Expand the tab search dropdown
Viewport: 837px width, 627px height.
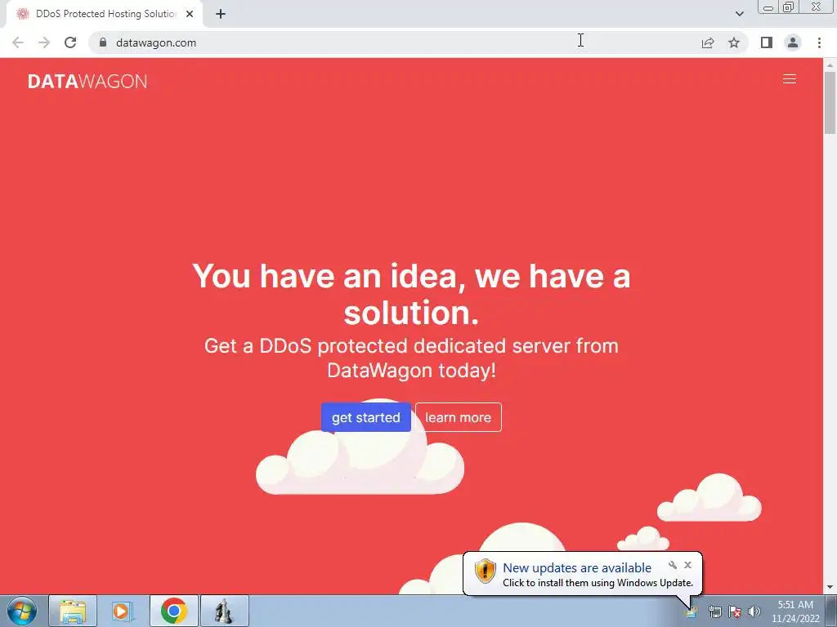point(739,14)
